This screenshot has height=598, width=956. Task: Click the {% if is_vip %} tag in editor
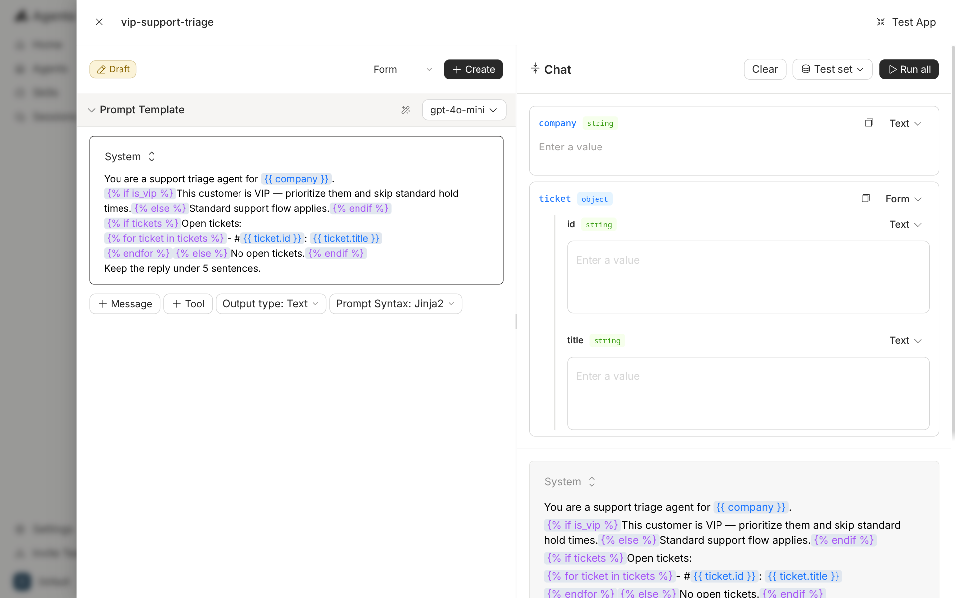coord(140,193)
